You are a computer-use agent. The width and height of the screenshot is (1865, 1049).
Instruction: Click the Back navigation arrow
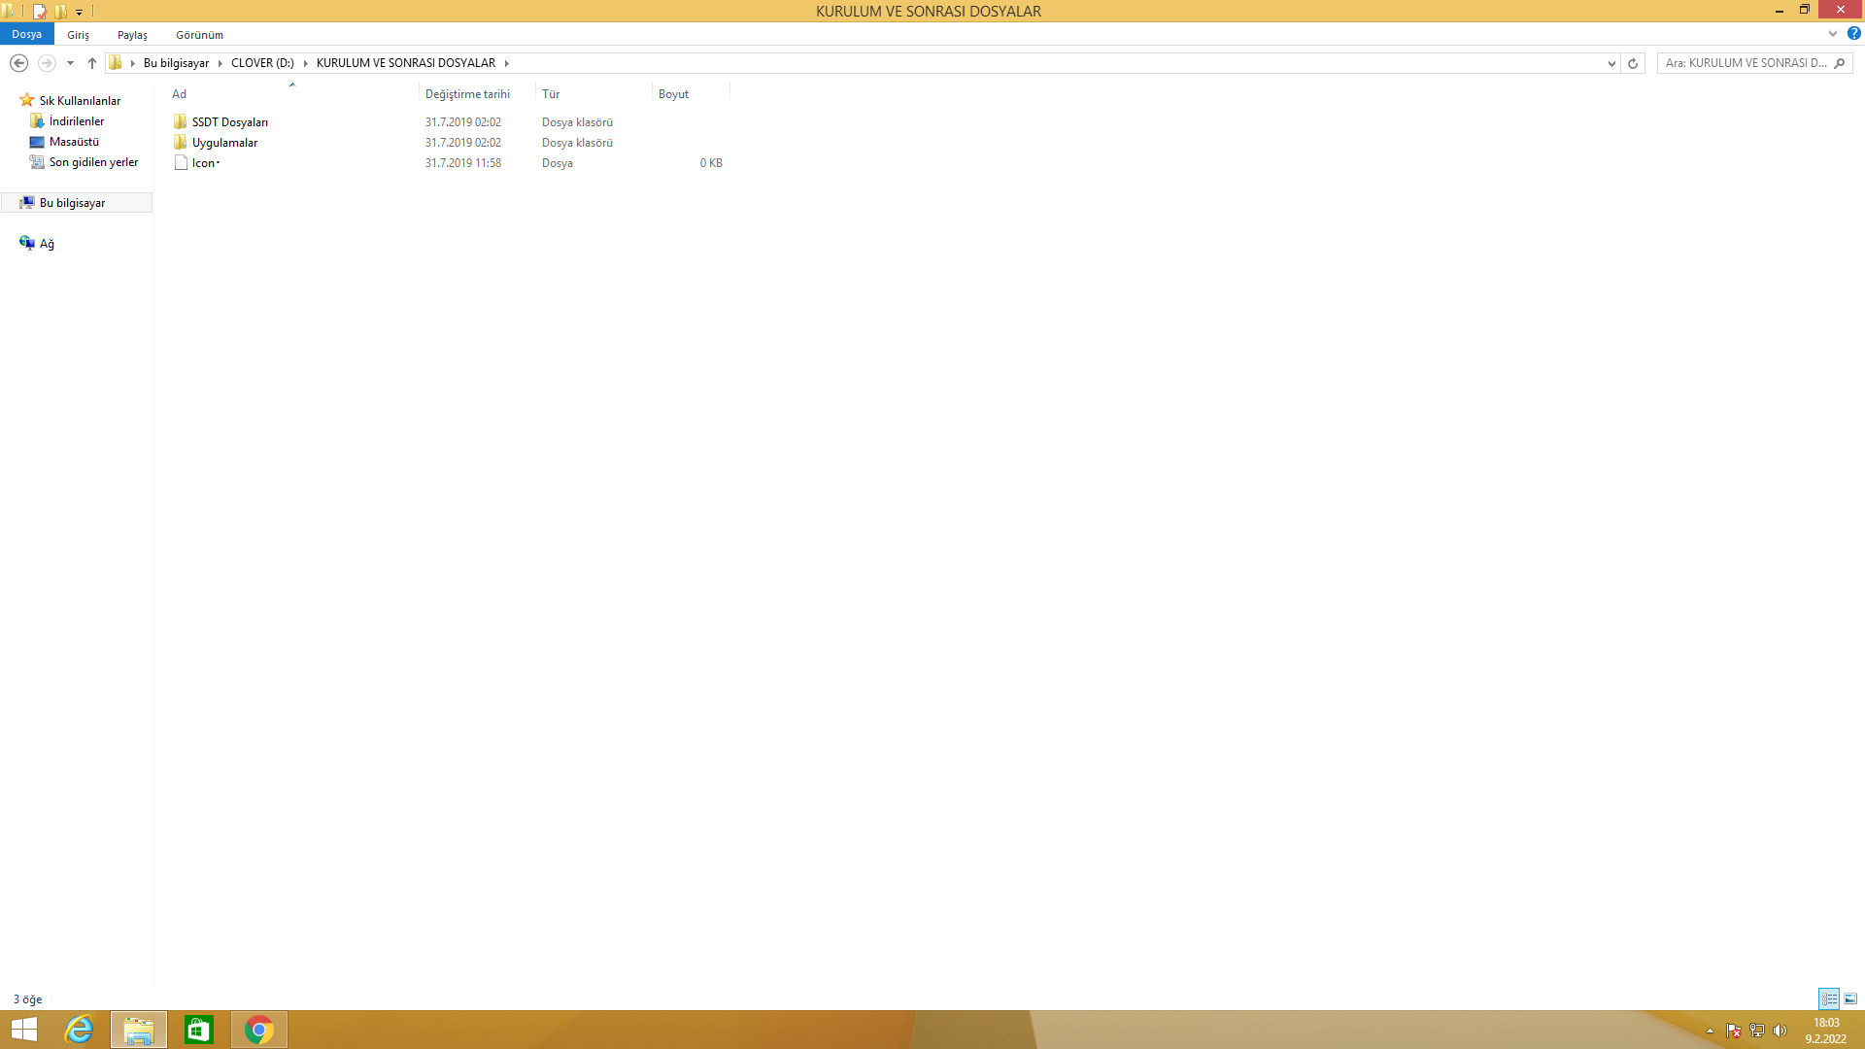(x=18, y=63)
